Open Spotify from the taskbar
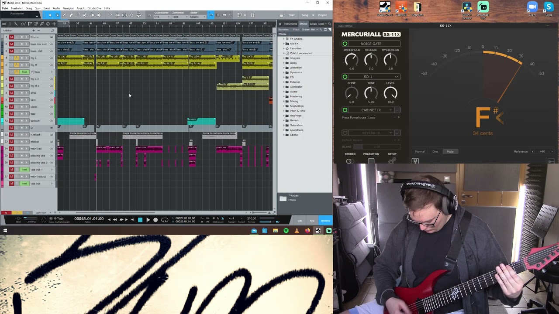This screenshot has height=314, width=559. 286,230
